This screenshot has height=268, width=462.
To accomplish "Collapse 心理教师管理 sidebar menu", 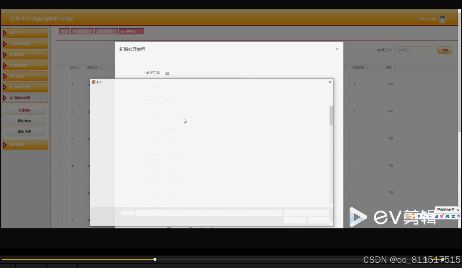I will click(25, 98).
